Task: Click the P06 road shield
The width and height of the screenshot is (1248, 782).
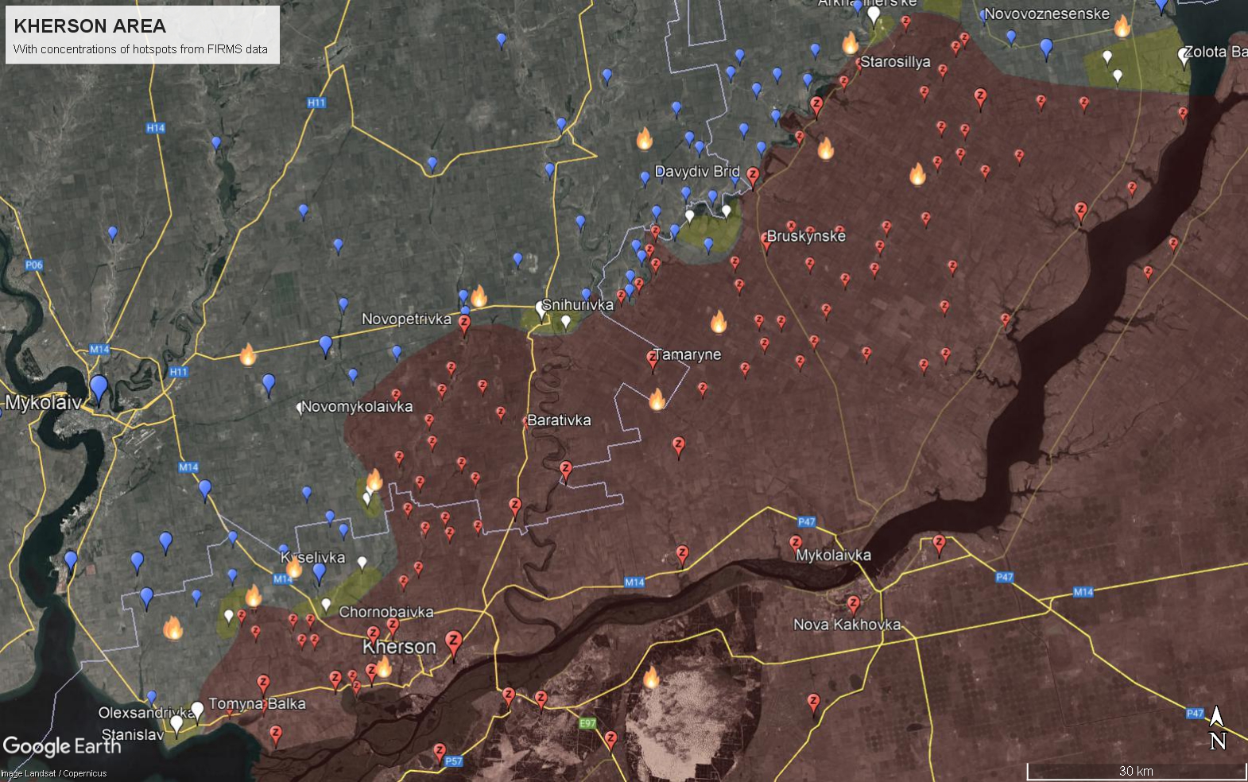Action: tap(33, 265)
